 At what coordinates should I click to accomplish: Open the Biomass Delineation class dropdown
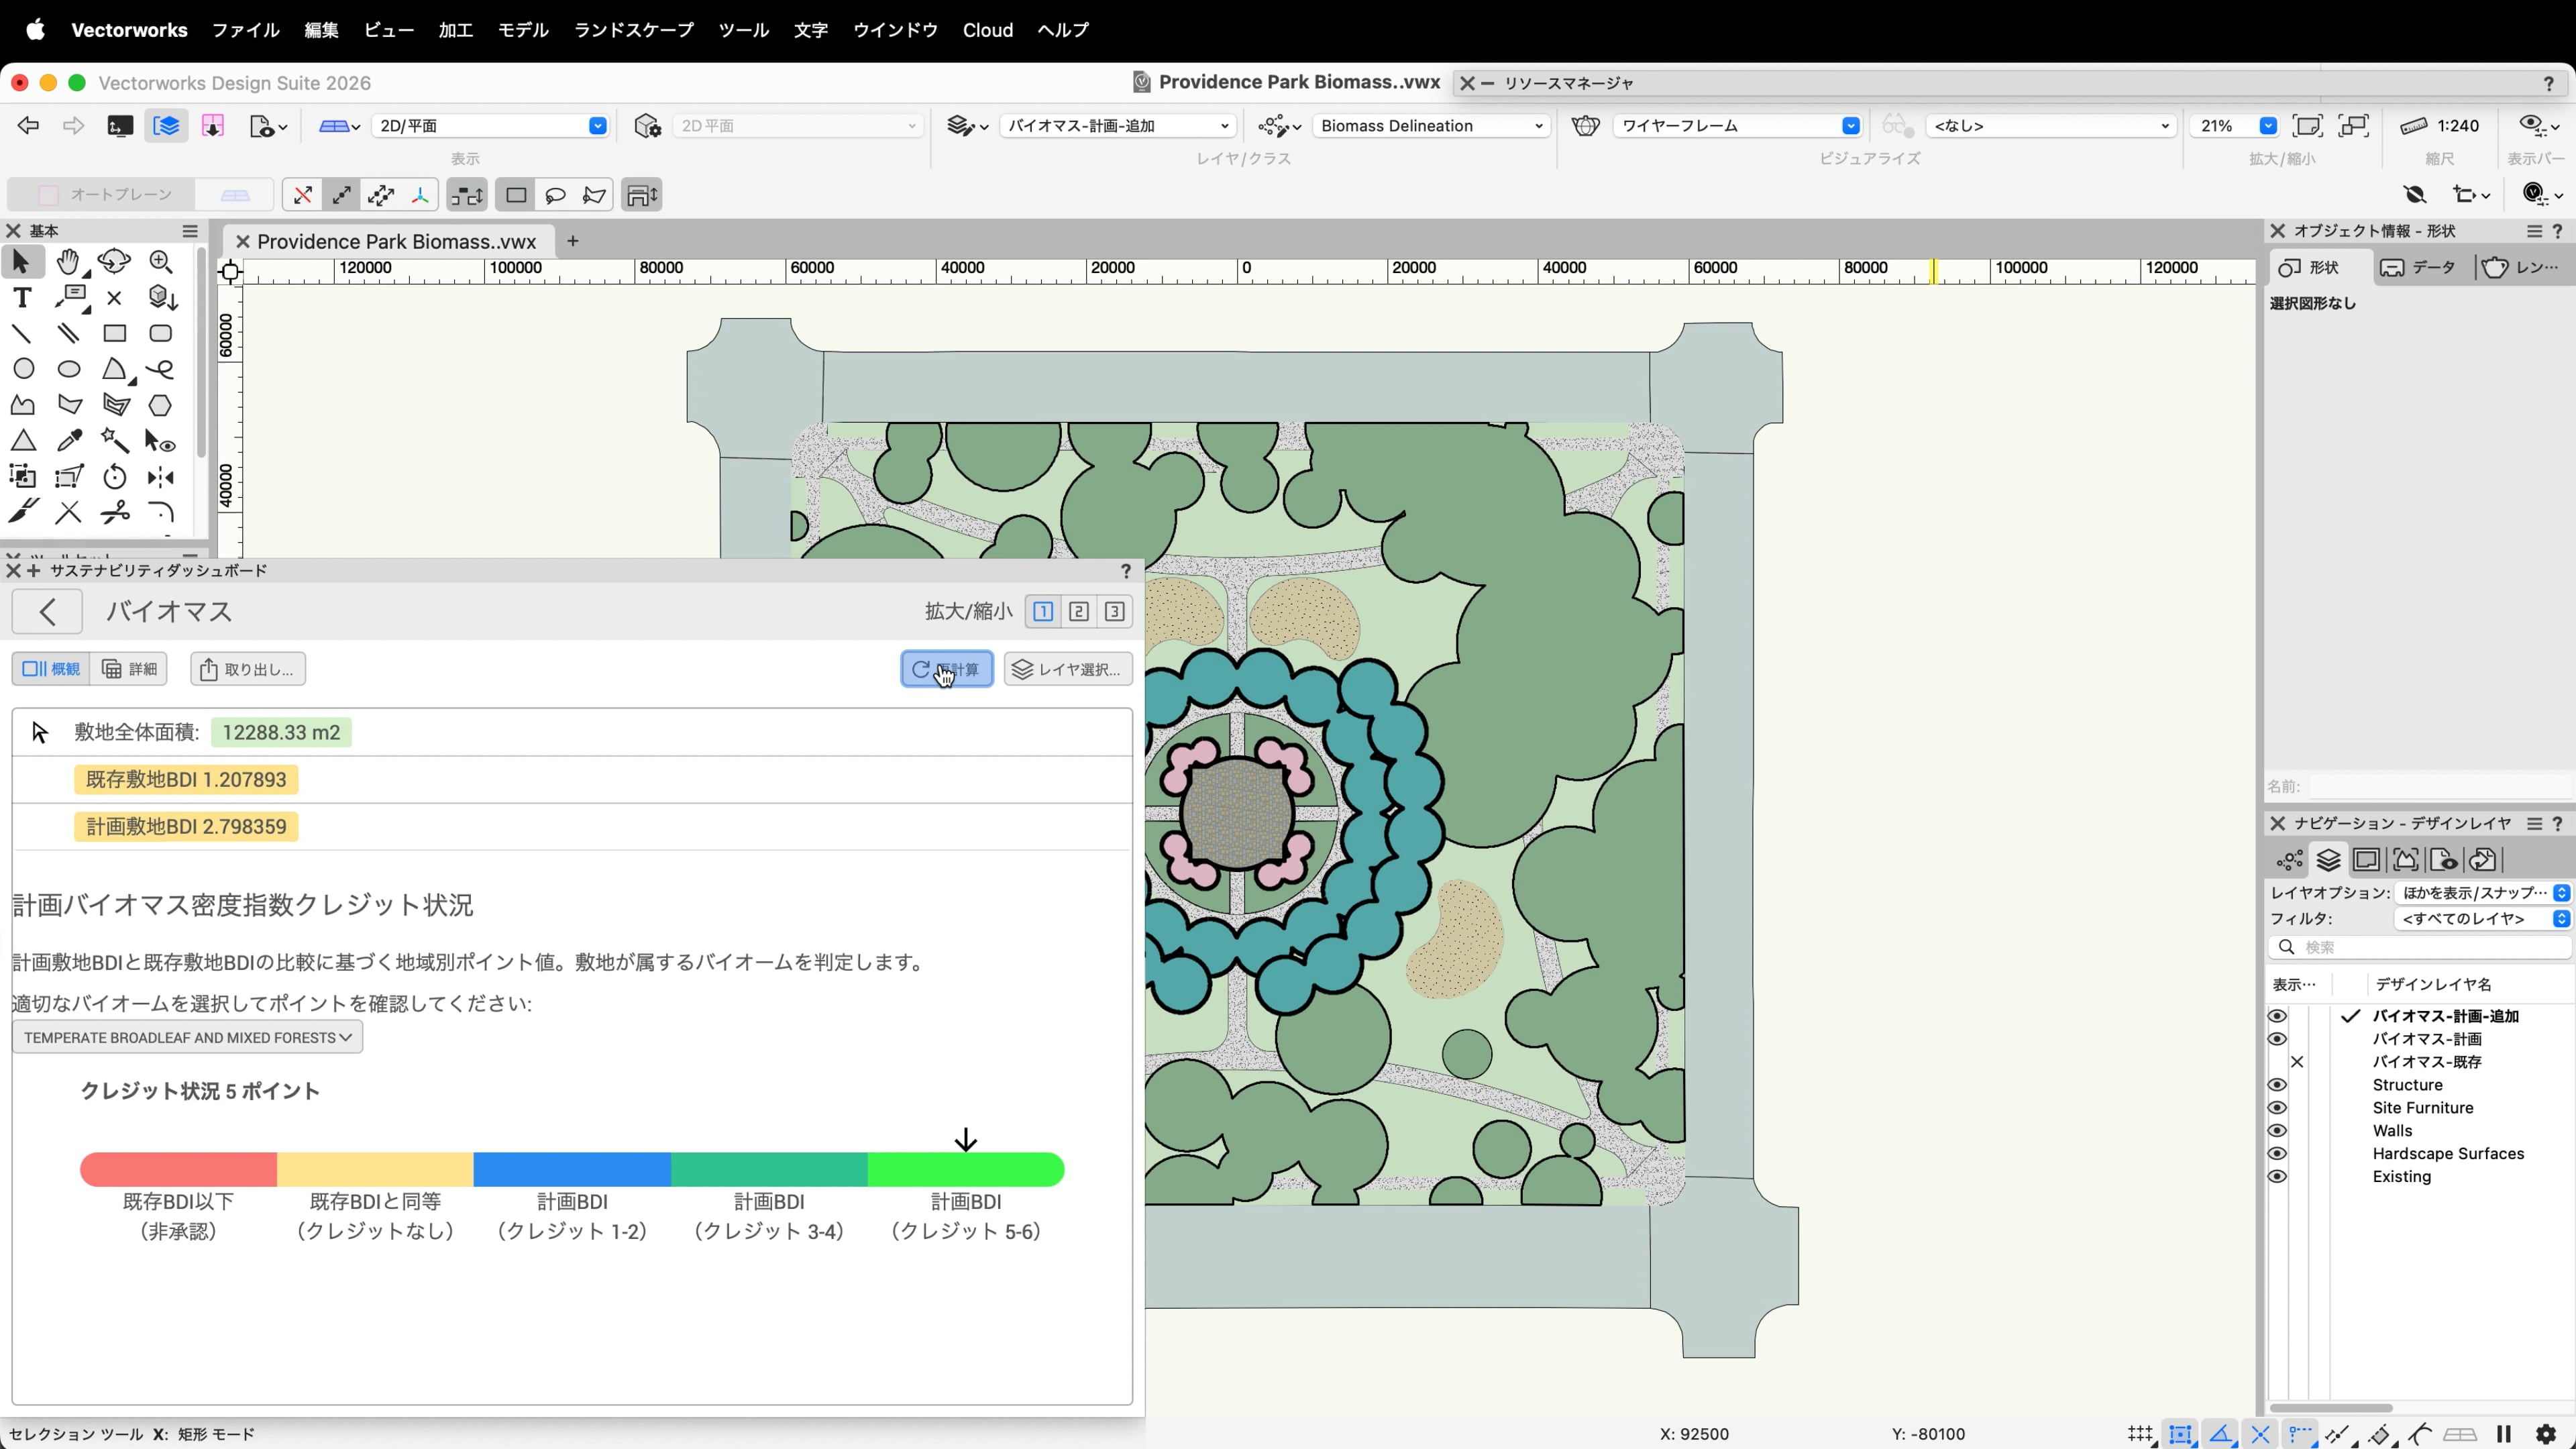pos(1430,126)
